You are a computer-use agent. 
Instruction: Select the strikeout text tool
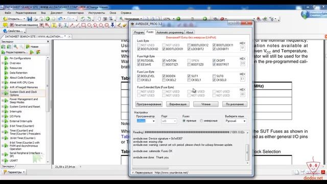pos(60,25)
